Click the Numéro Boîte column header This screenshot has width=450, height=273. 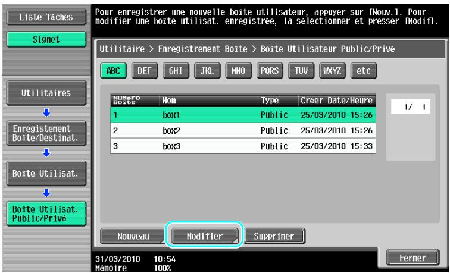tap(135, 101)
